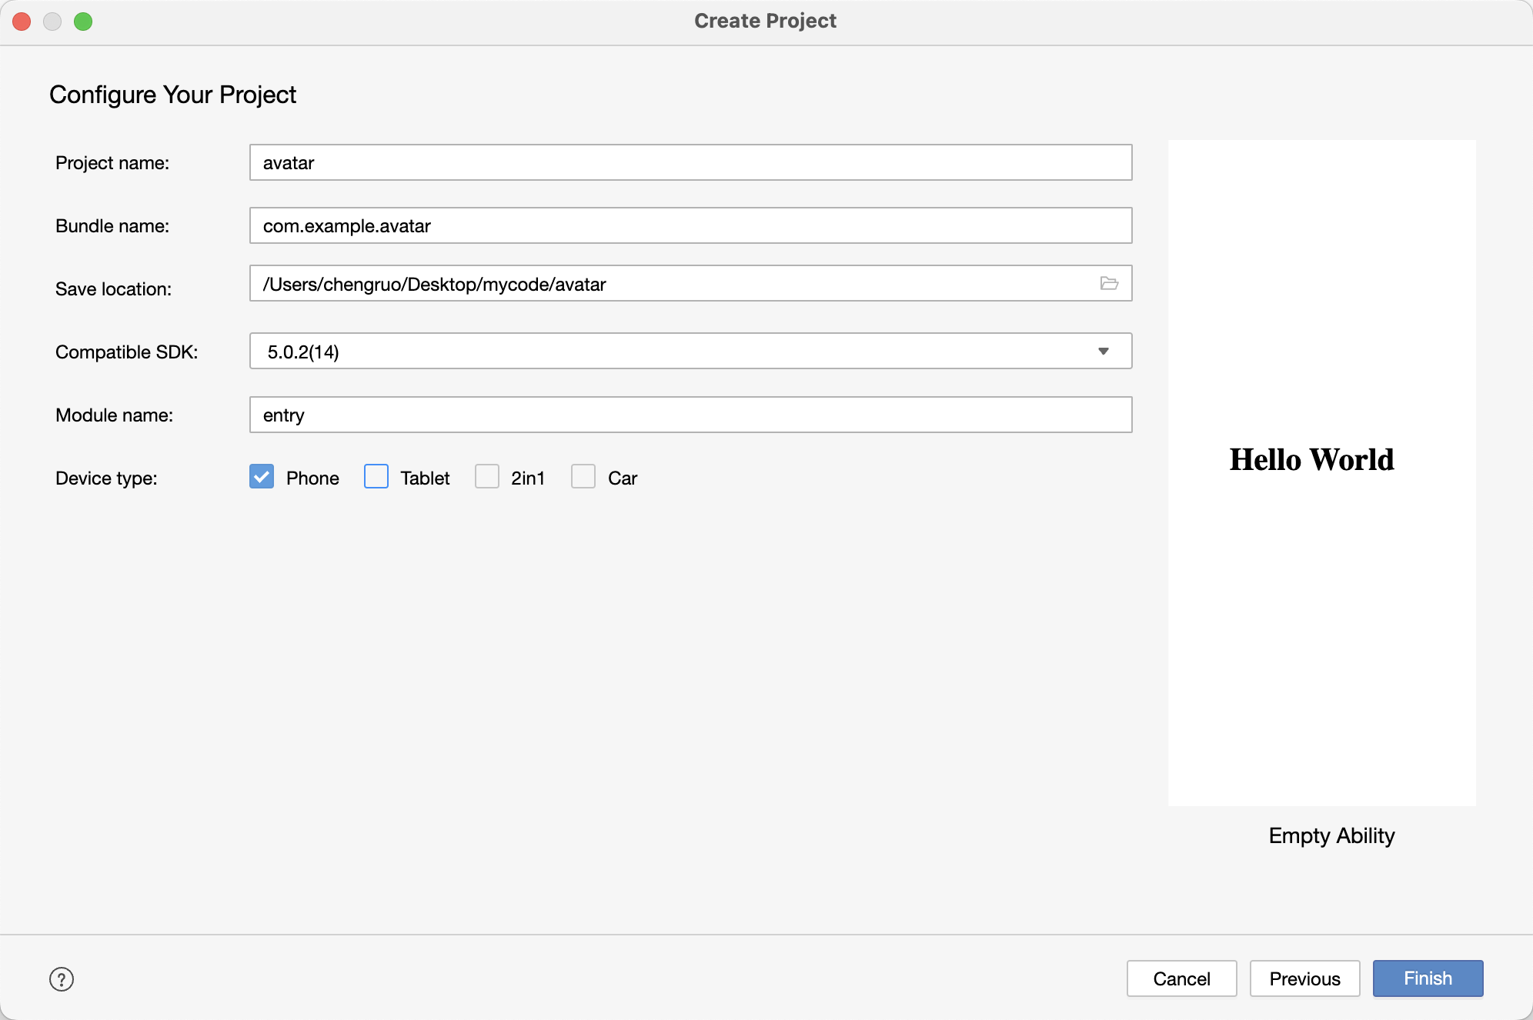Click the Cancel button

[x=1181, y=978]
